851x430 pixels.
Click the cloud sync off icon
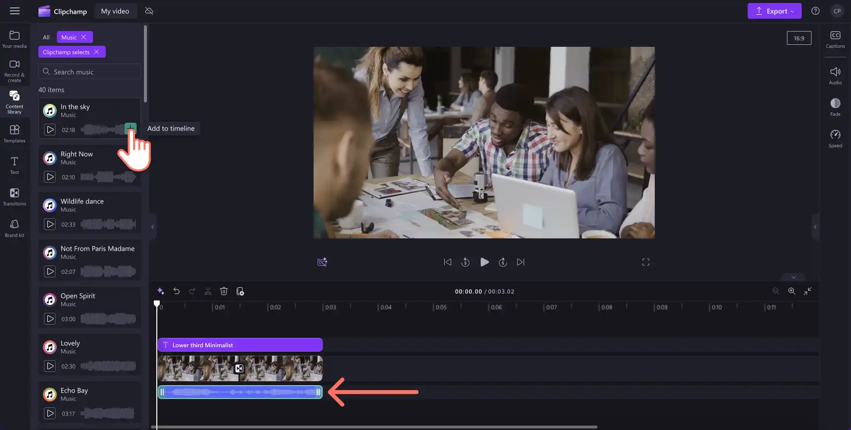click(149, 11)
